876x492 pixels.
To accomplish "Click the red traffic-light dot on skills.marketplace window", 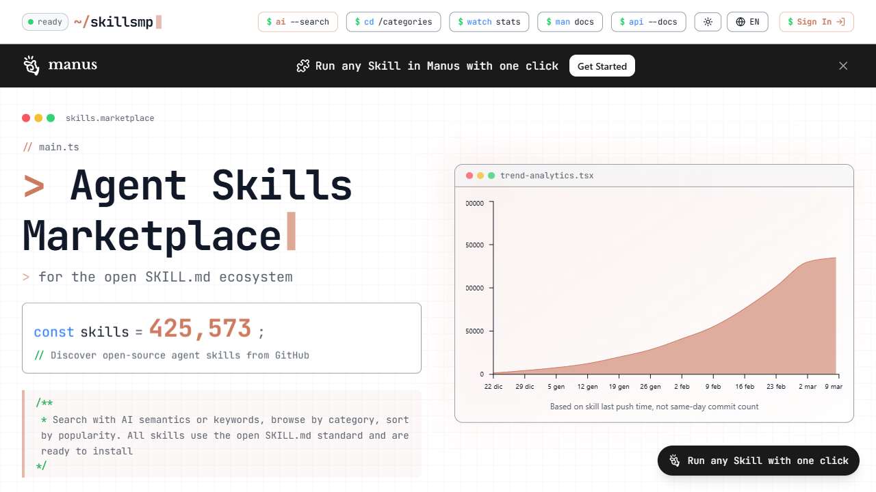I will coord(25,118).
